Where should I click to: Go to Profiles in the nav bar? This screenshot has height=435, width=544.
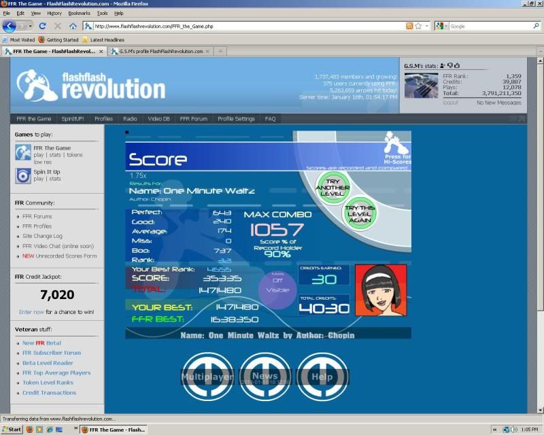click(104, 119)
